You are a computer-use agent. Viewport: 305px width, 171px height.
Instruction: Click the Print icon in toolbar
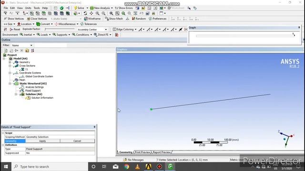(x=153, y=13)
